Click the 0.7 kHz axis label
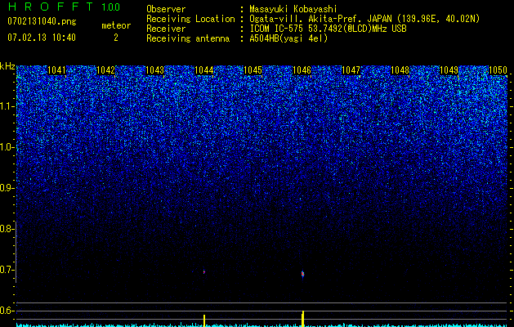Screen dimensions: 514x327 (7, 270)
